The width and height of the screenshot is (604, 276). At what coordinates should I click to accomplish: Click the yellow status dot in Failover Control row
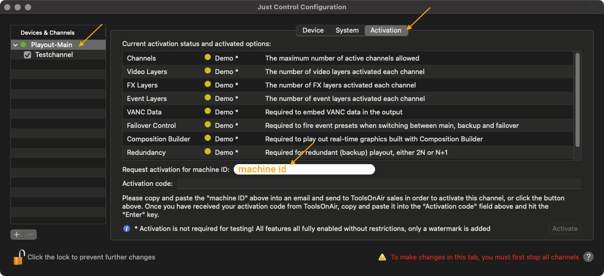tap(208, 125)
